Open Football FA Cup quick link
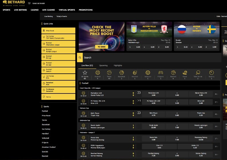The width and height of the screenshot is (227, 160). pos(58,57)
